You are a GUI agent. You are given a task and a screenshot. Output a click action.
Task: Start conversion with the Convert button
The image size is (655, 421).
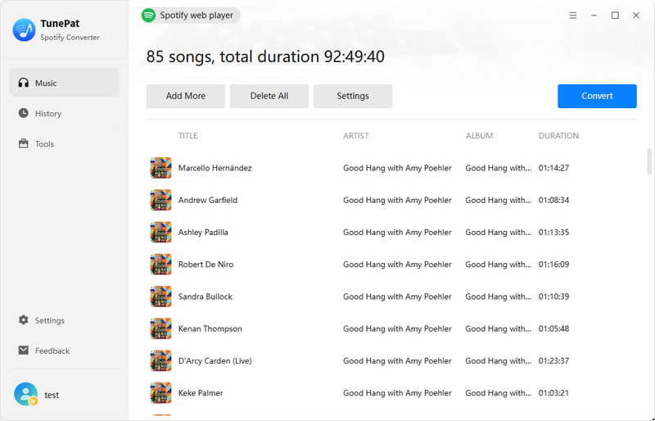597,96
